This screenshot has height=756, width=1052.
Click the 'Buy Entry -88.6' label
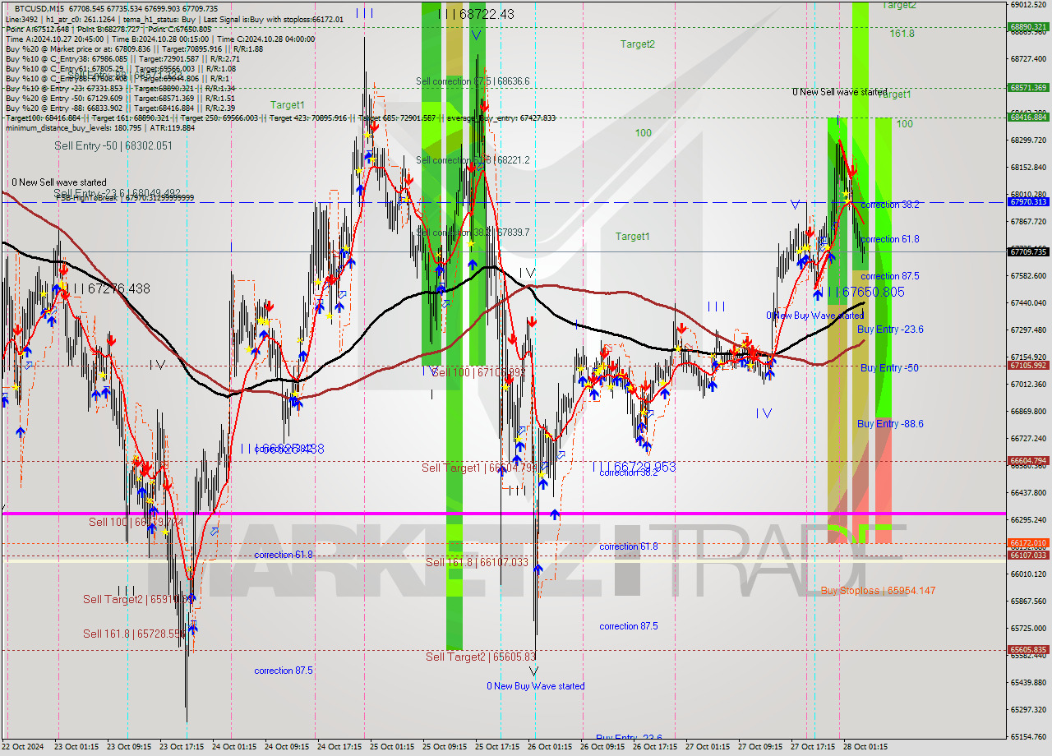890,424
